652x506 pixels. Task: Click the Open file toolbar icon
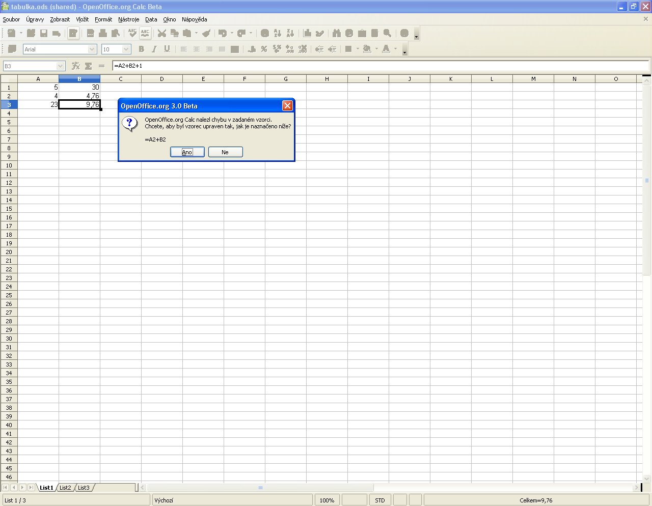31,33
